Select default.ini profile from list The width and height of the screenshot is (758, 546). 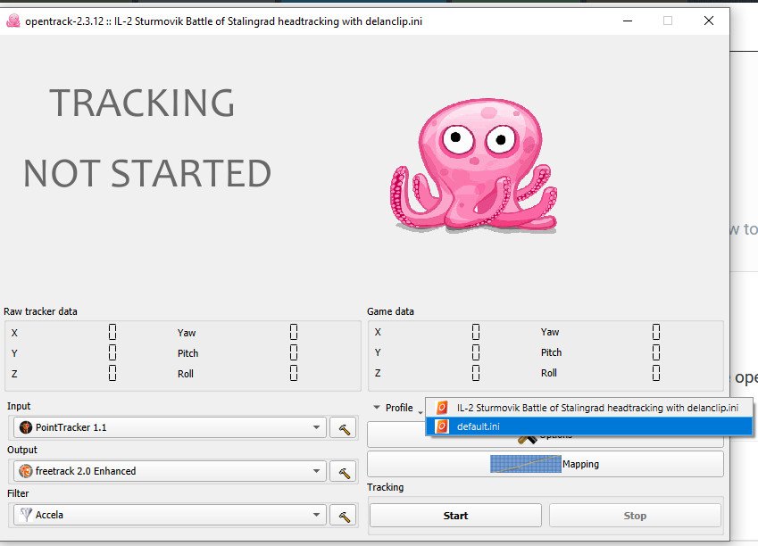[x=588, y=426]
